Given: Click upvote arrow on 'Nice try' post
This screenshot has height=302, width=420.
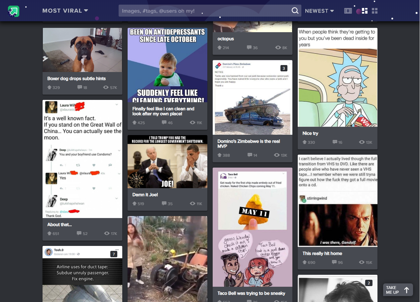Looking at the screenshot, I should 305,142.
